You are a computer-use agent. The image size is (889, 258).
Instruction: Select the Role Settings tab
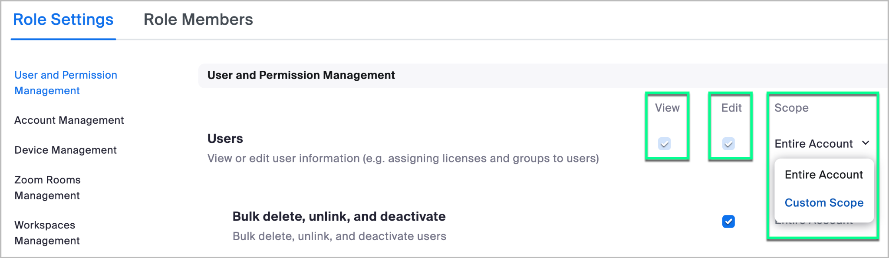(x=63, y=20)
